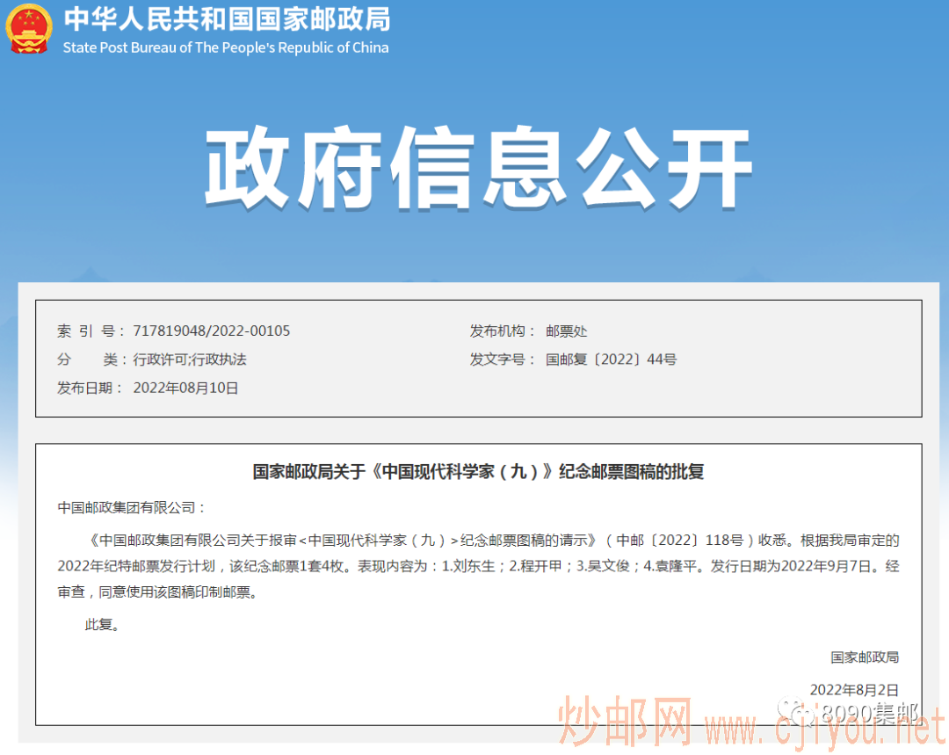Click the index number 717819048/2022-00105
This screenshot has width=949, height=755.
211,330
